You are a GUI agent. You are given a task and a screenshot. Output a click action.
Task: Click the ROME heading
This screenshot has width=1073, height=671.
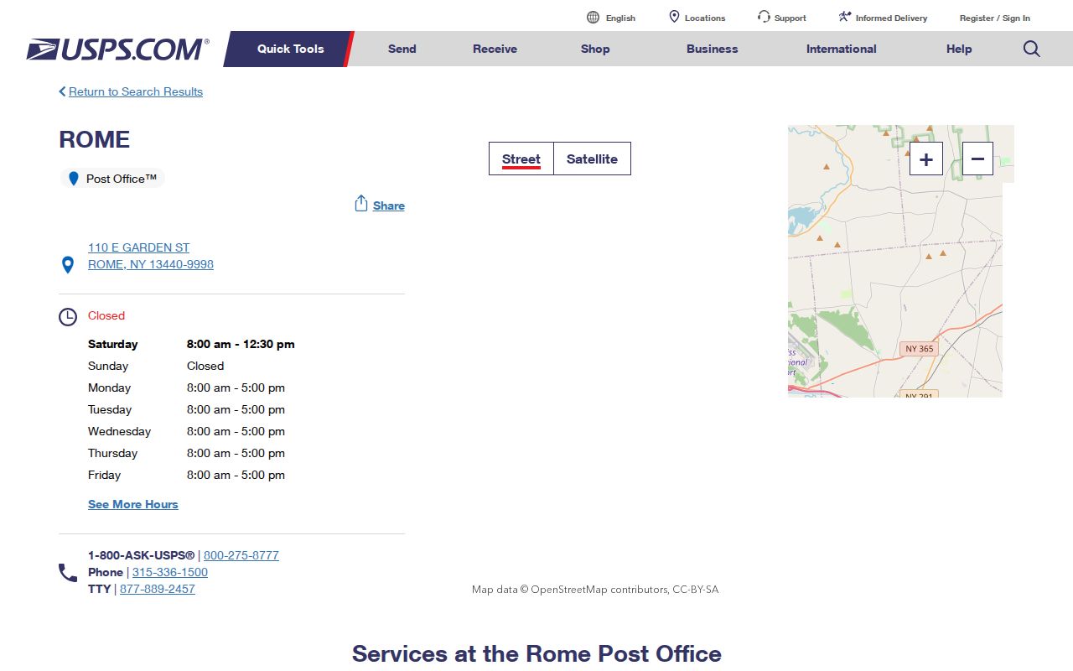95,139
